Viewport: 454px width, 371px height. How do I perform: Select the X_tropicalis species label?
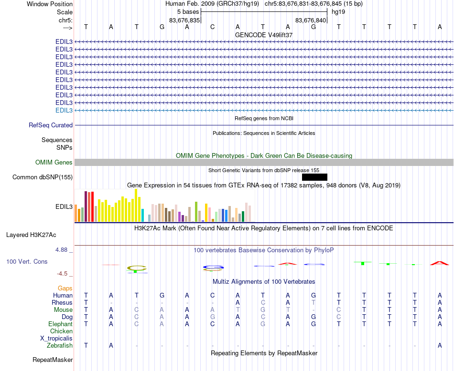pyautogui.click(x=56, y=339)
